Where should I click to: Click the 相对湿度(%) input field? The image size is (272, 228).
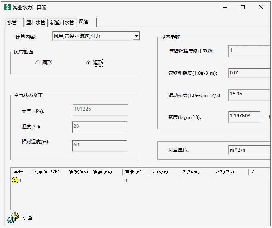100,146
